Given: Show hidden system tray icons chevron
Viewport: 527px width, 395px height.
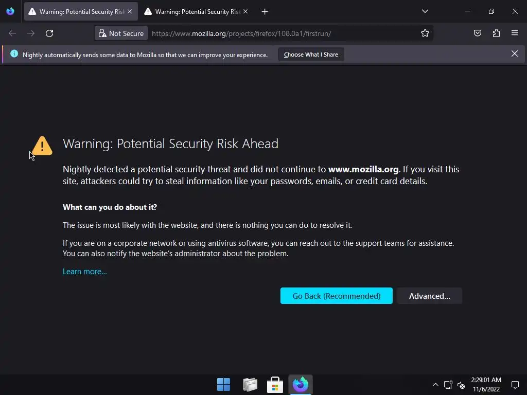Looking at the screenshot, I should (x=435, y=385).
